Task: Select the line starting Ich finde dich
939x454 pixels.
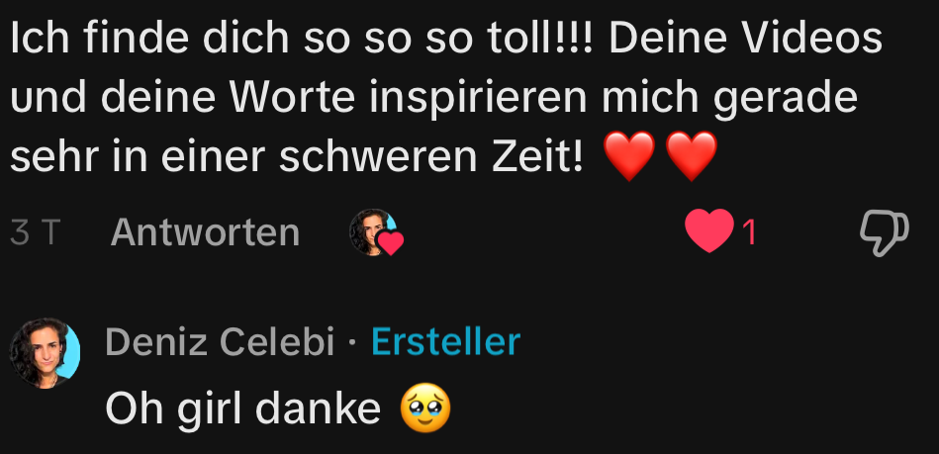Action: click(446, 38)
